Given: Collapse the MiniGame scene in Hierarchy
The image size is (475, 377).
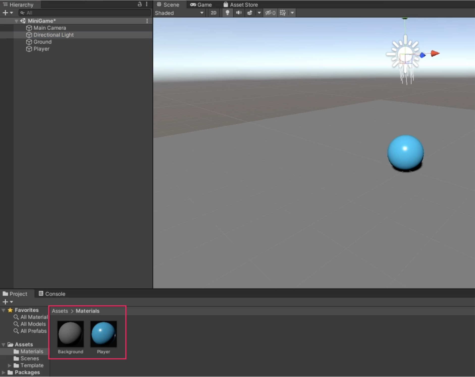Looking at the screenshot, I should pyautogui.click(x=16, y=21).
